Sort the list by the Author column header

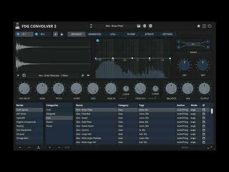coord(181,105)
